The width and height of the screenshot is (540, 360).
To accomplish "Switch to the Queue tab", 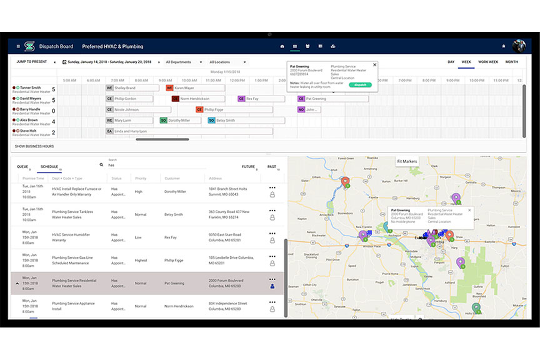I will pyautogui.click(x=22, y=167).
